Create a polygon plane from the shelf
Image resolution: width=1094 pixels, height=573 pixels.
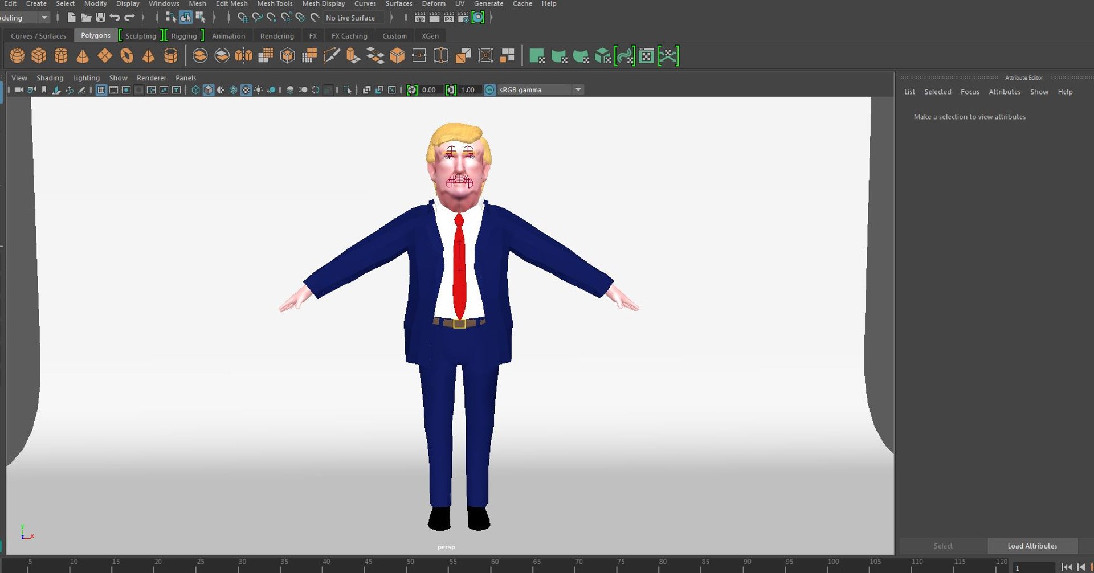[x=105, y=56]
